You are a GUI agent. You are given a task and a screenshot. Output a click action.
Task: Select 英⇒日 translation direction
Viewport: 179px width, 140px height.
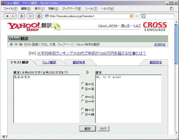[83, 84]
